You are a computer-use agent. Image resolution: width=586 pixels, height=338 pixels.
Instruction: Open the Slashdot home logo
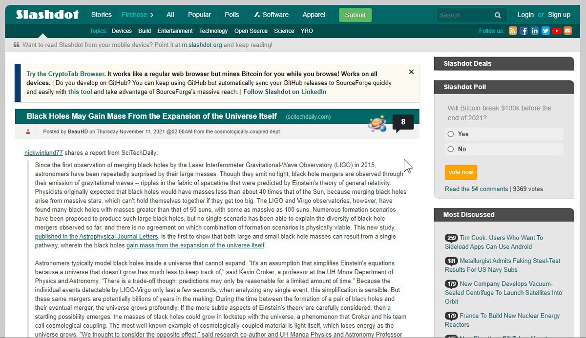tap(47, 15)
